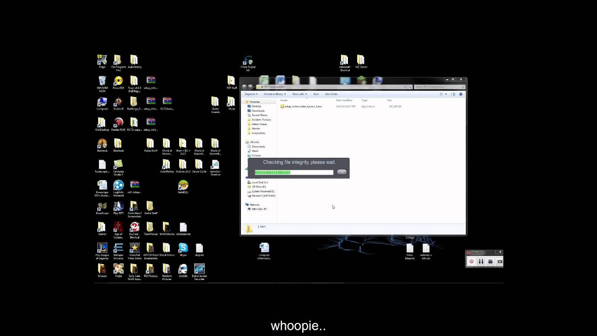The width and height of the screenshot is (597, 336).
Task: Select MICHAEL-PC under Network
Action: [257, 209]
